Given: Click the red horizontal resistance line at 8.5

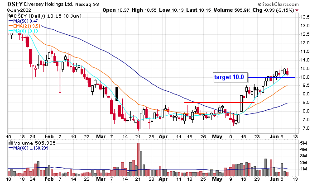Looking at the screenshot, I should (x=219, y=103).
